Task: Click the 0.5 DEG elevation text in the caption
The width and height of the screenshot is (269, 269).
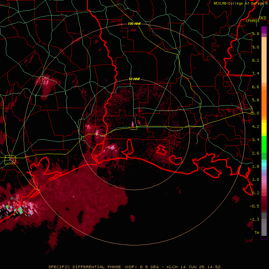Action: [x=149, y=267]
